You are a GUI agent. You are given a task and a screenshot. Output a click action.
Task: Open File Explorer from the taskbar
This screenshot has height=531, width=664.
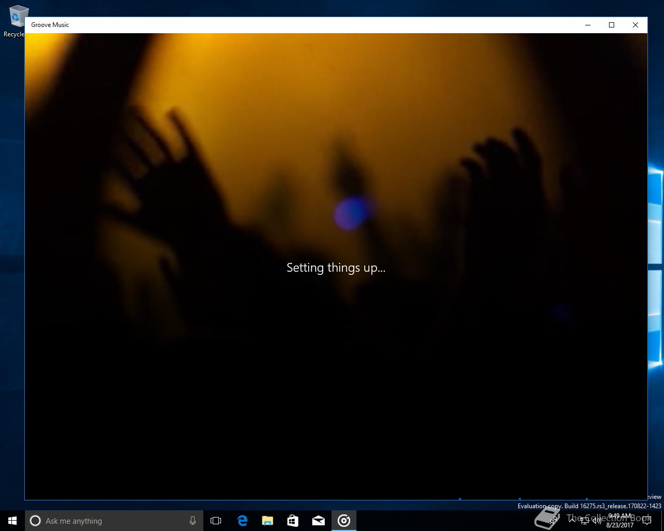point(267,521)
